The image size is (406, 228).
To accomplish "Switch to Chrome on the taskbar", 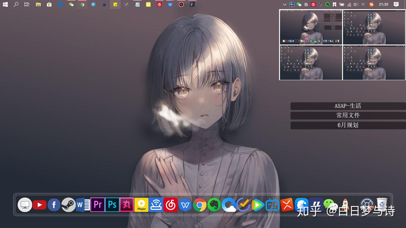I will click(82, 4).
